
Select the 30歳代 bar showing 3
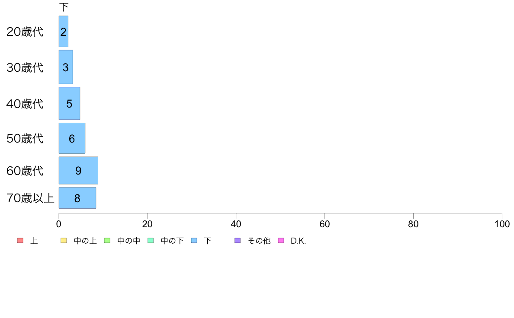click(x=66, y=67)
